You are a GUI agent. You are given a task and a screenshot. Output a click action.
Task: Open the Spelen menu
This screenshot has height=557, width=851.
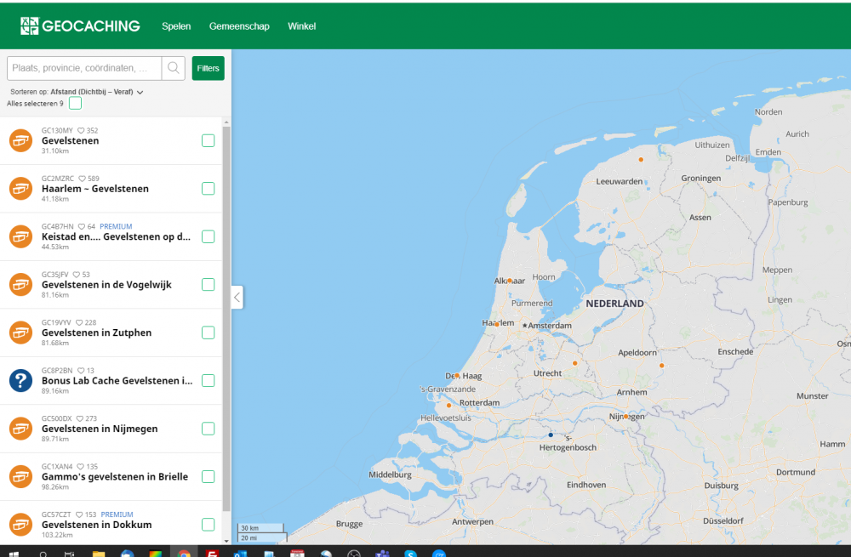tap(176, 26)
